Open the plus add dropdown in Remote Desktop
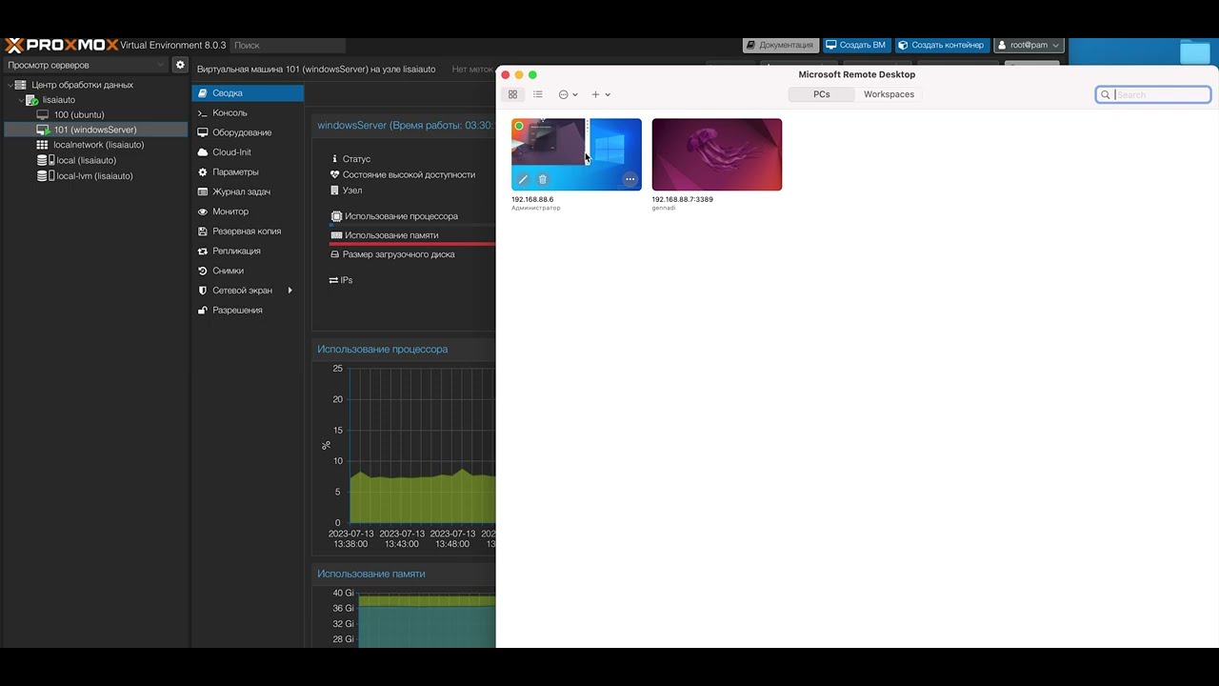This screenshot has height=686, width=1219. coord(601,94)
